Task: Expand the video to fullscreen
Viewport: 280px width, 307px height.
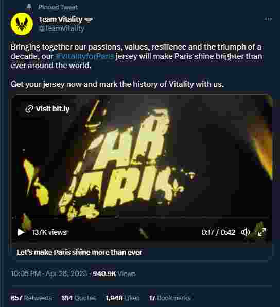Action: pos(262,232)
